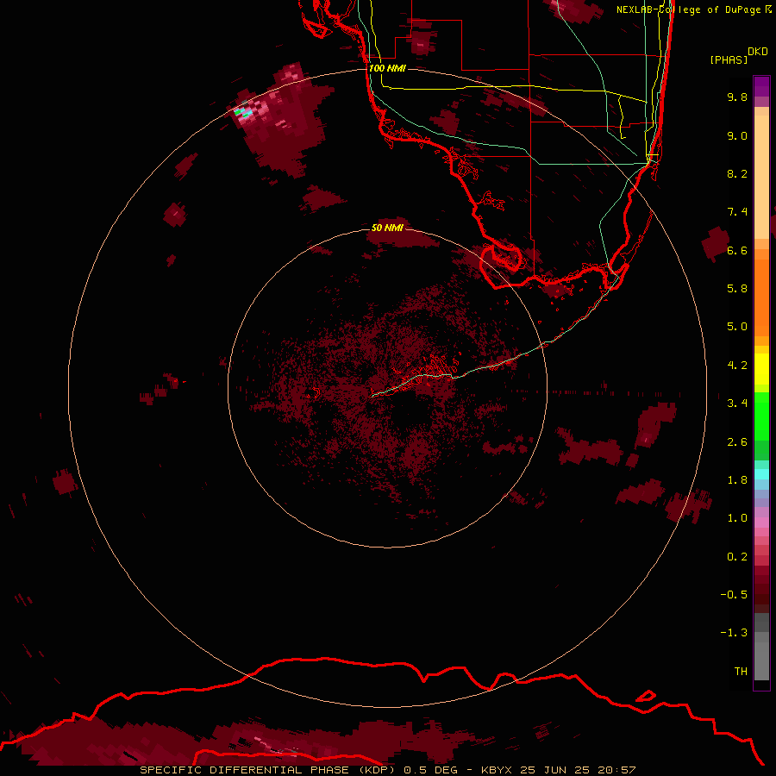Click the -1.3 value on the color scale
The height and width of the screenshot is (776, 776).
pyautogui.click(x=734, y=633)
